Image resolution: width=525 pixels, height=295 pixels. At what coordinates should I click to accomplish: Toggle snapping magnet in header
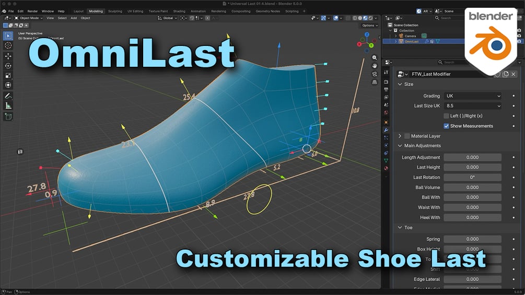(x=192, y=18)
